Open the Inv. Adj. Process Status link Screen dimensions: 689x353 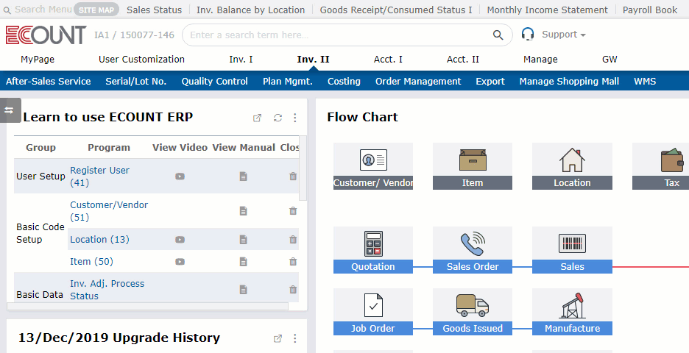(x=107, y=290)
